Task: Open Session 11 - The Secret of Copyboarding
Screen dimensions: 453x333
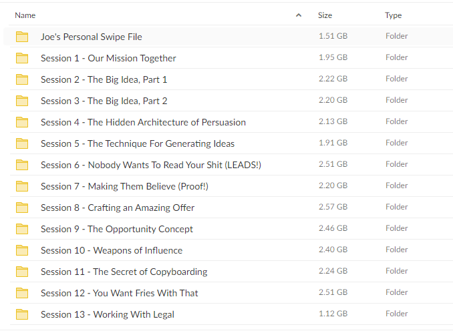Action: pyautogui.click(x=124, y=272)
